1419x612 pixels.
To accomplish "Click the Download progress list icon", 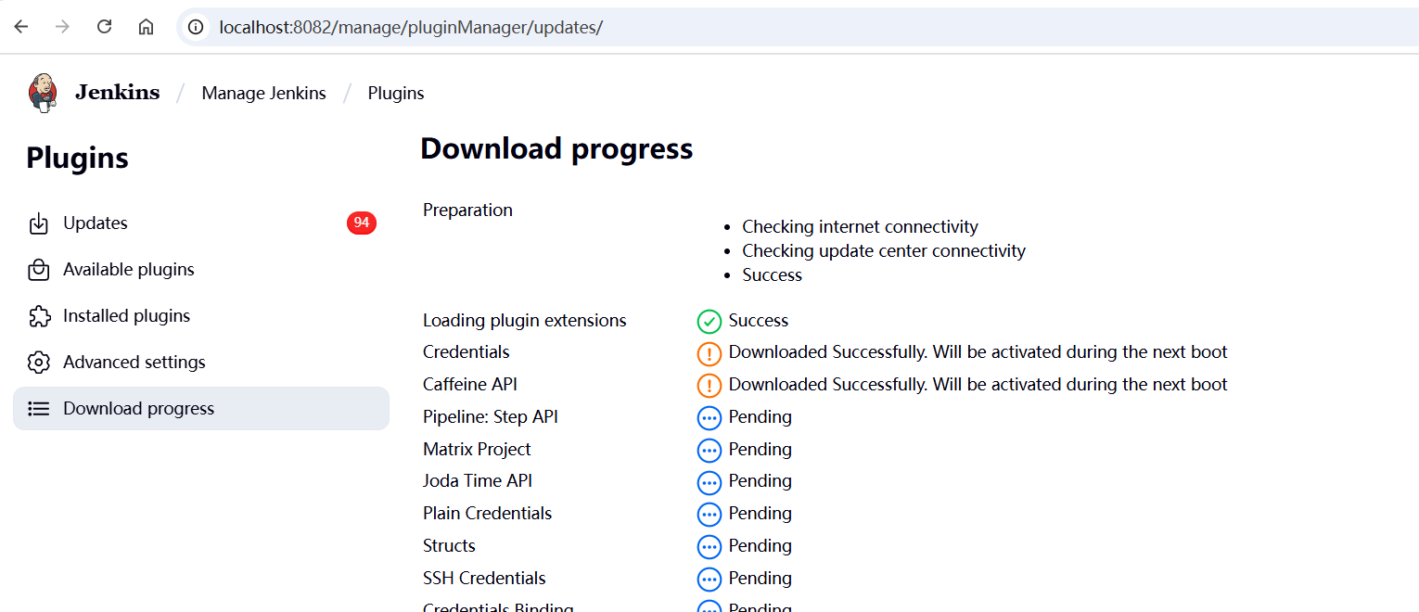I will point(39,409).
